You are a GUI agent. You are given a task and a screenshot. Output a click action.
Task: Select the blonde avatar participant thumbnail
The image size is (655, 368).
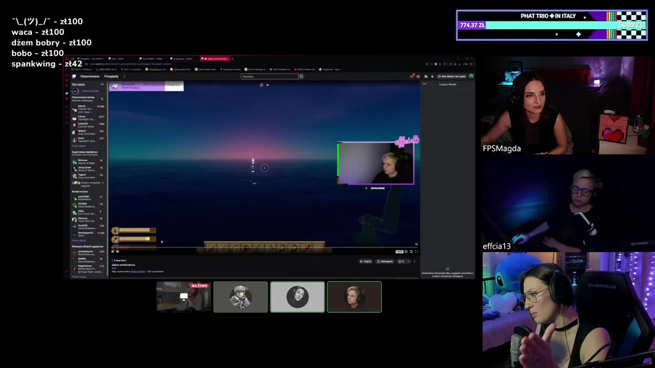point(354,296)
